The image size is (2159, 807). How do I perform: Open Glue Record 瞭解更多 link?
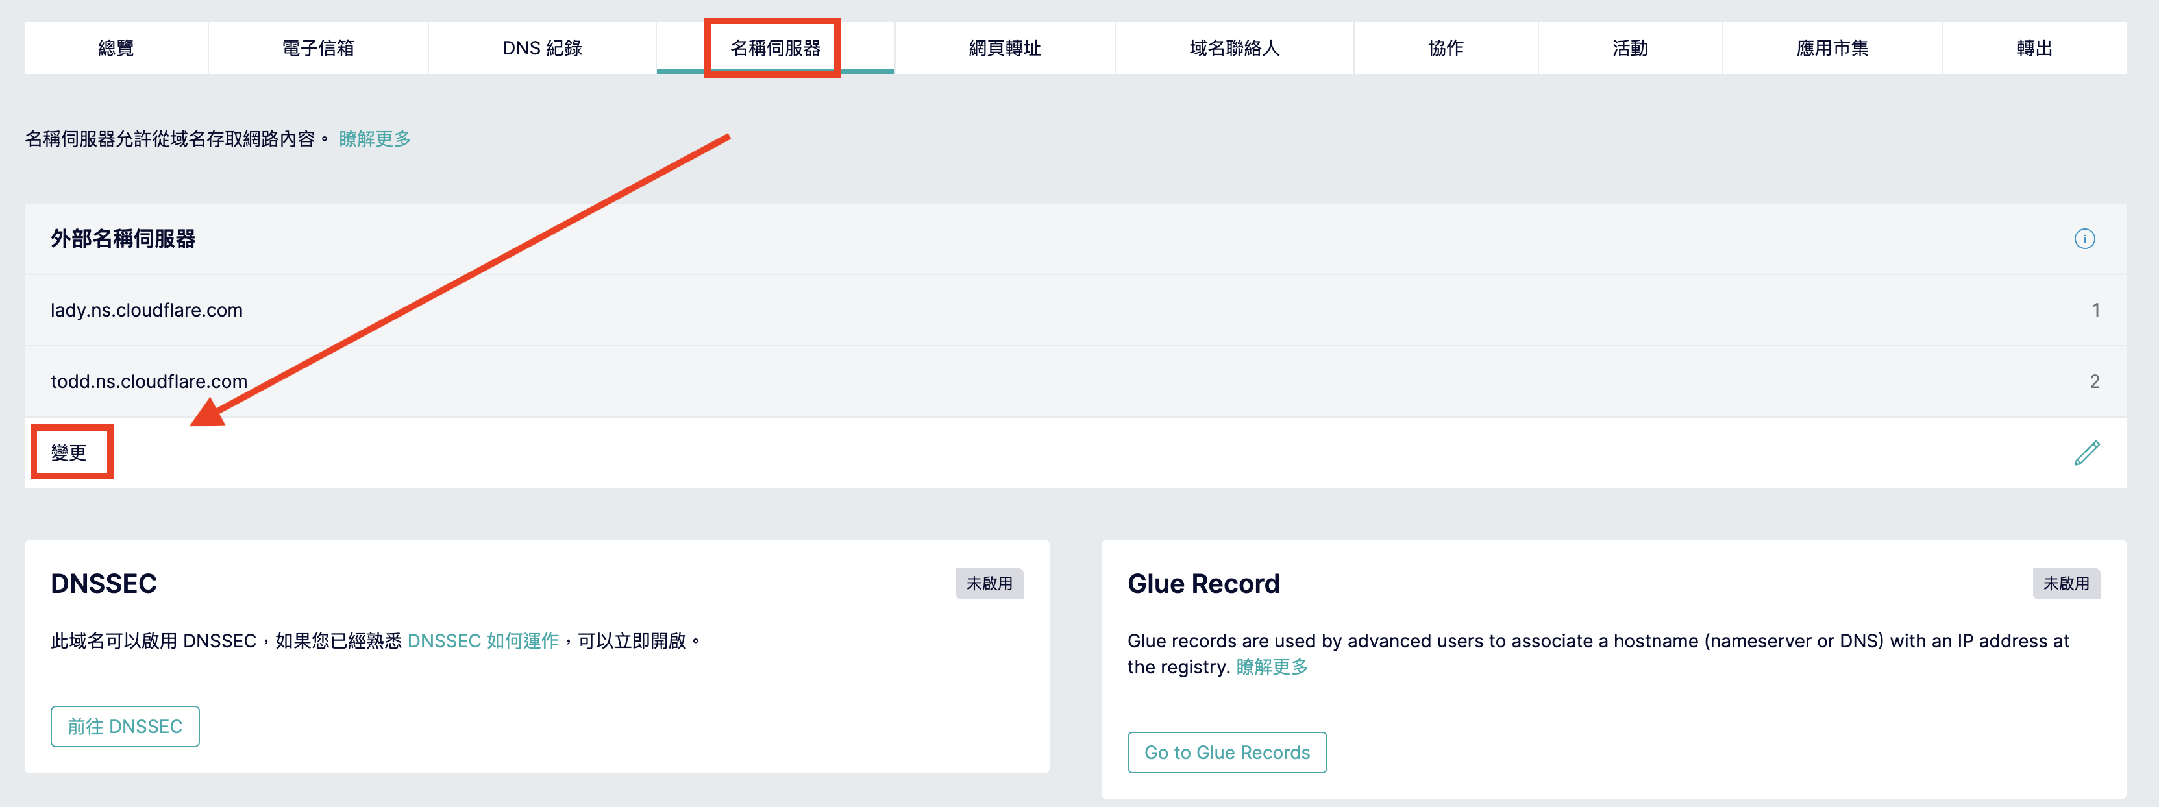(x=1272, y=667)
